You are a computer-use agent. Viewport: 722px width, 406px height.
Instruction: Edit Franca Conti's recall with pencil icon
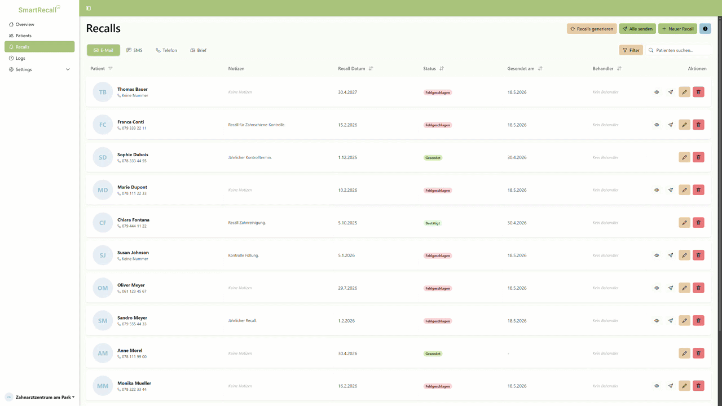coord(684,125)
